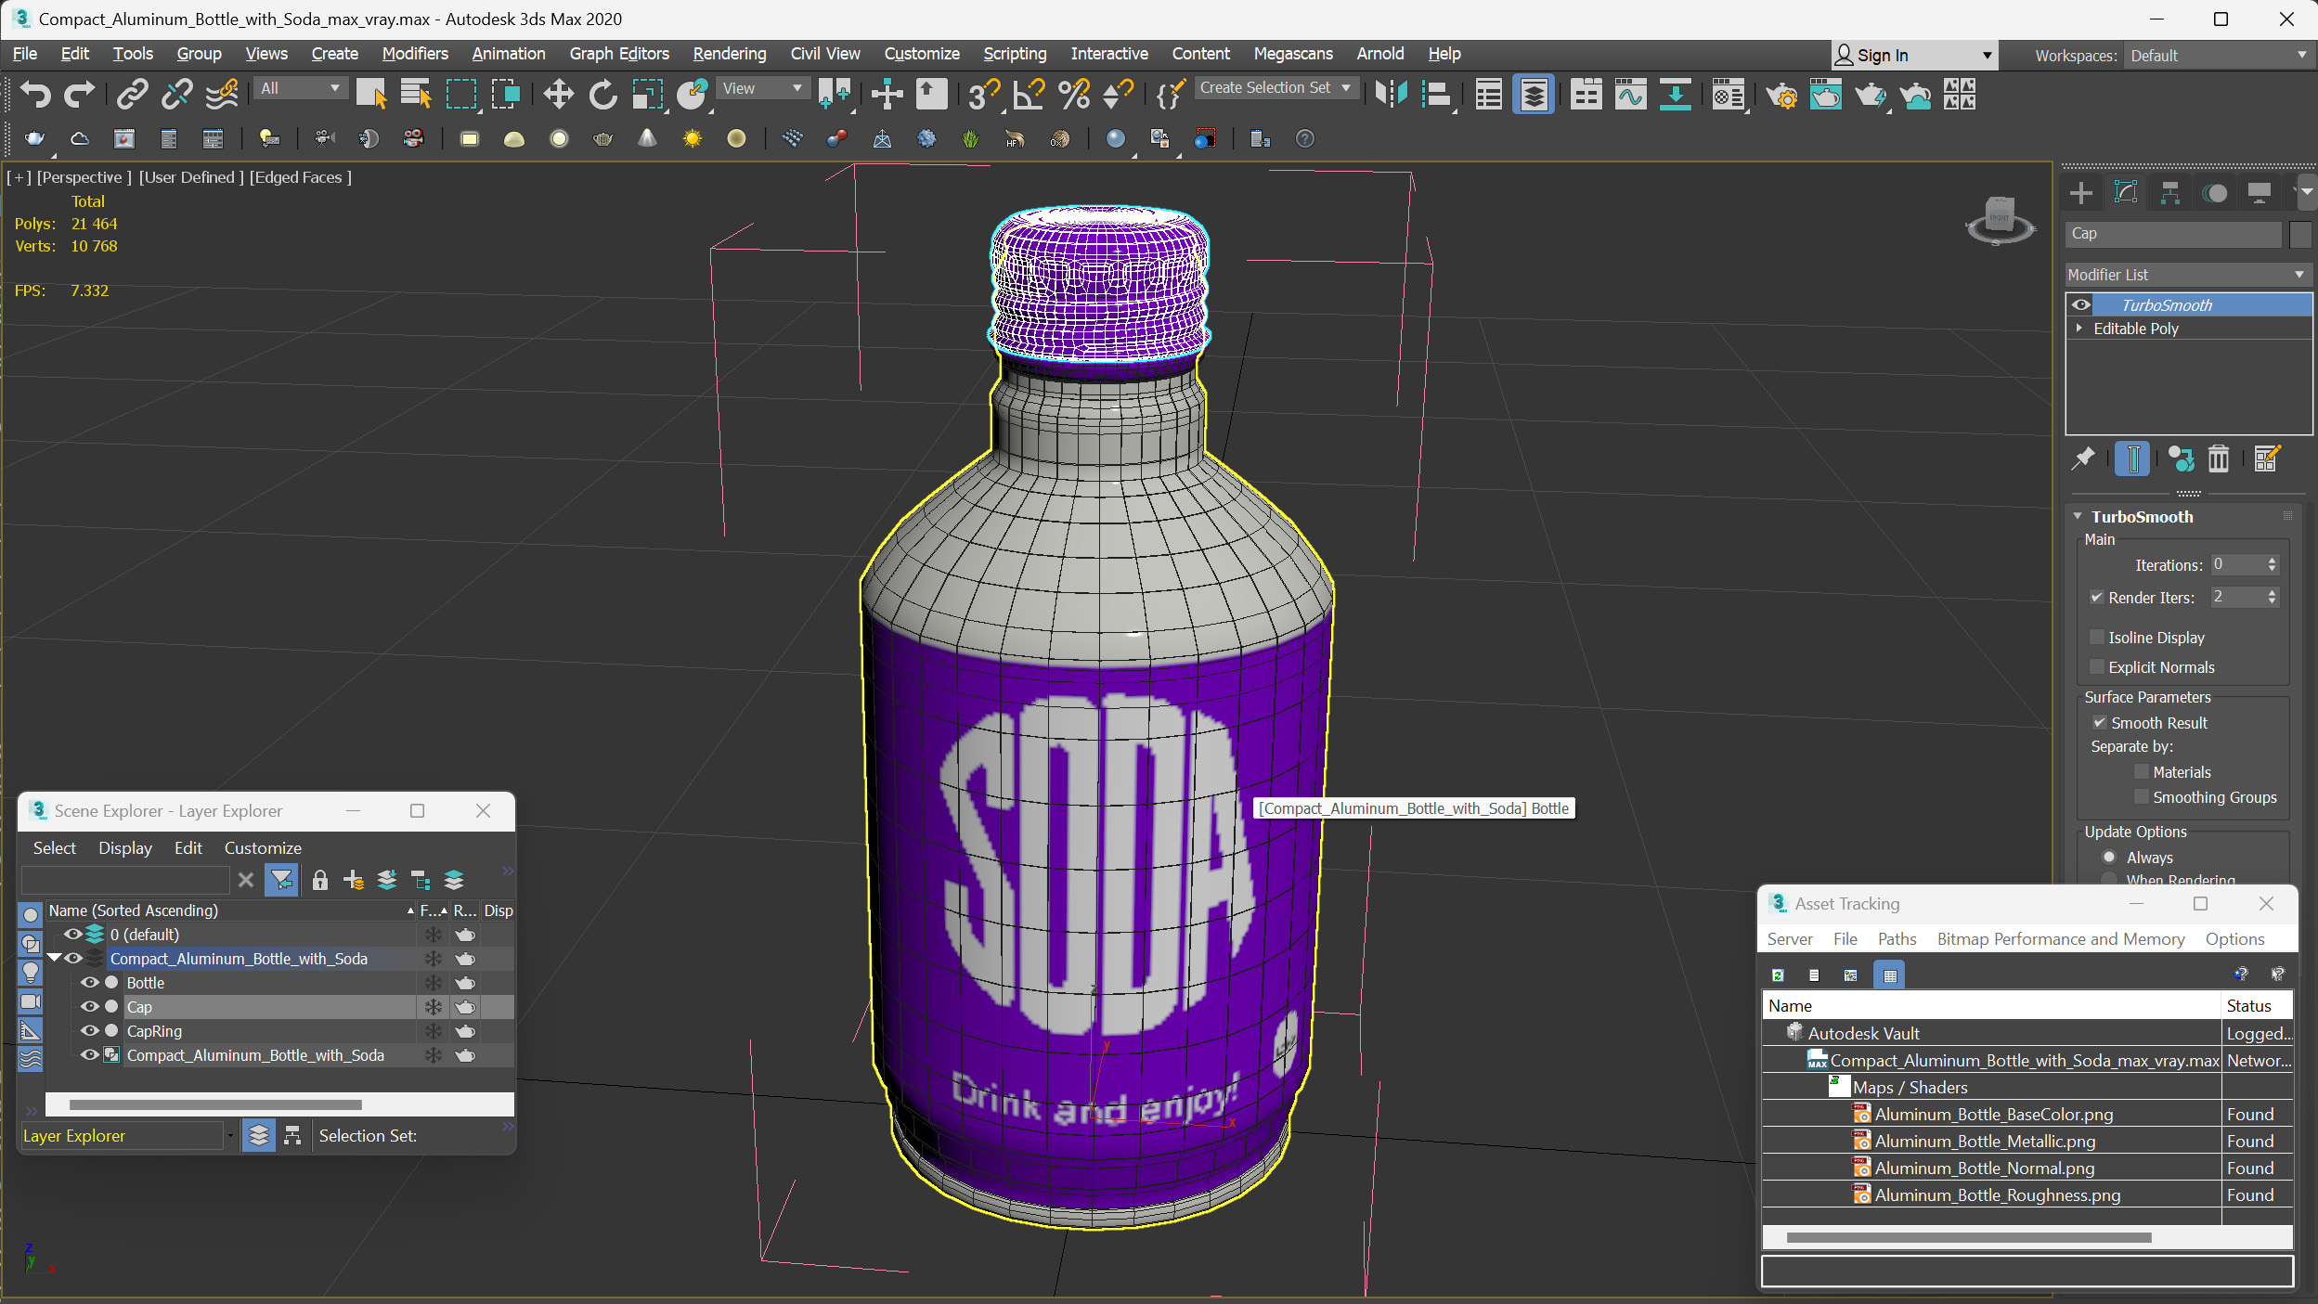Open Select by Name dialog
The image size is (2318, 1304).
point(416,94)
